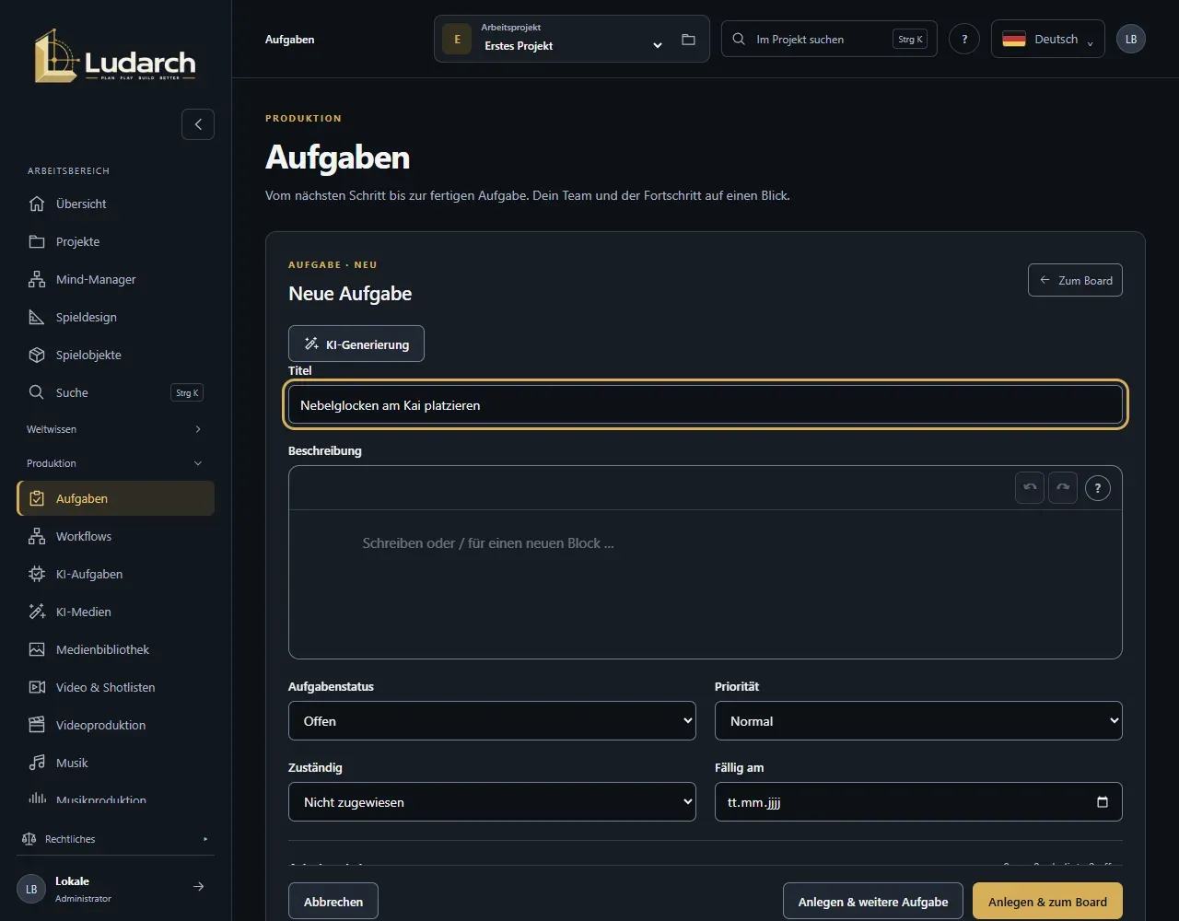
Task: Return via the Zum Board button
Action: (x=1075, y=280)
